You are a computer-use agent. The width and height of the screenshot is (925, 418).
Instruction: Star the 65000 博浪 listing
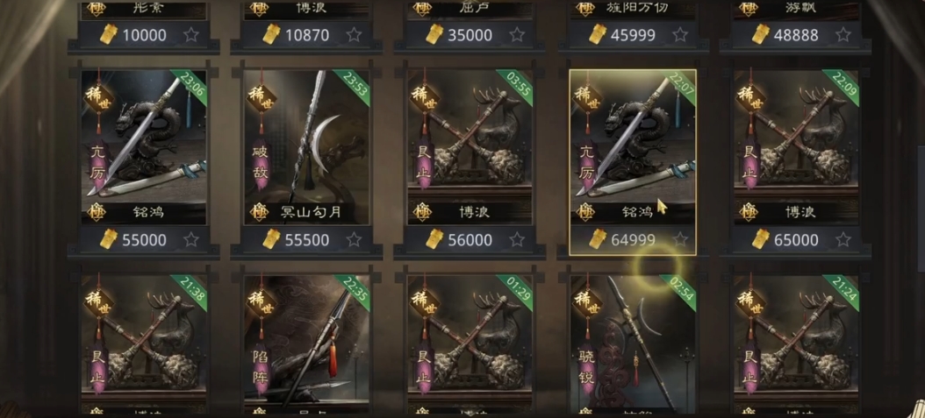[x=843, y=239]
